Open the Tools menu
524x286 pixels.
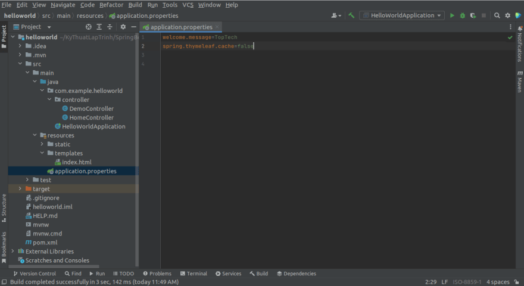coord(170,5)
